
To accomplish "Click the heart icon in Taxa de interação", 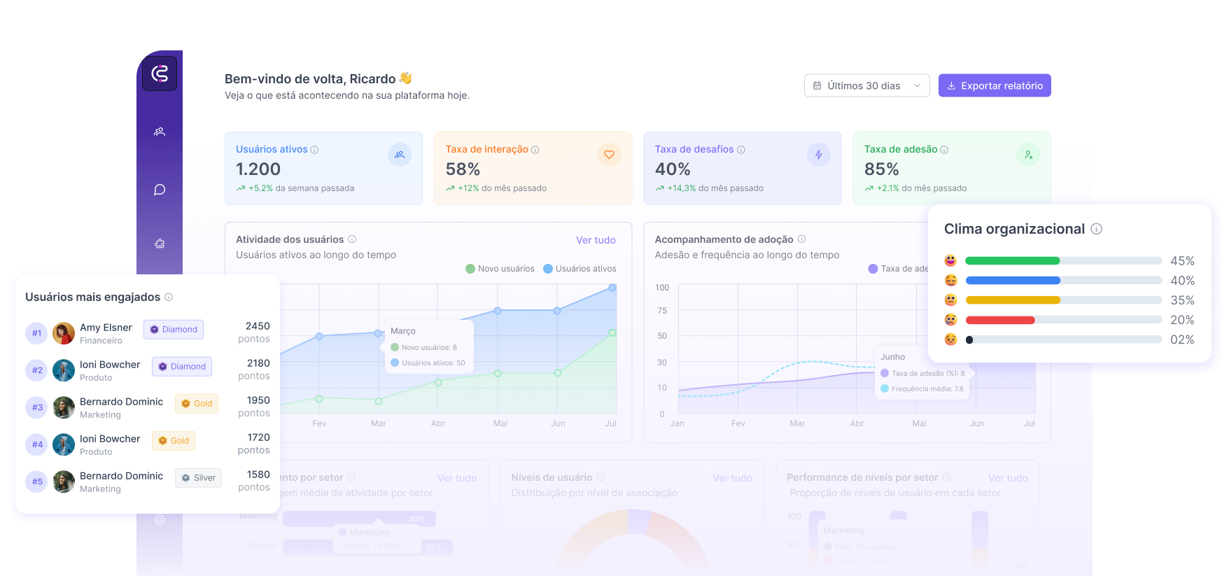I will (x=609, y=155).
